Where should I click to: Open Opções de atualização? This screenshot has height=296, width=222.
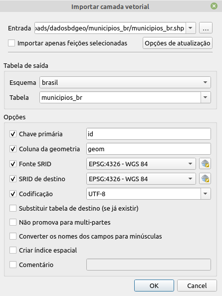(x=178, y=43)
